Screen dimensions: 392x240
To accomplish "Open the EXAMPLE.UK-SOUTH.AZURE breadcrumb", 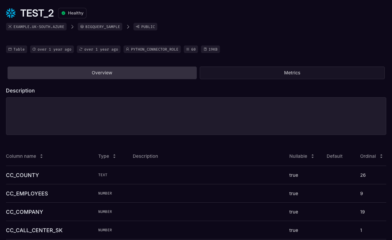I will (36, 26).
